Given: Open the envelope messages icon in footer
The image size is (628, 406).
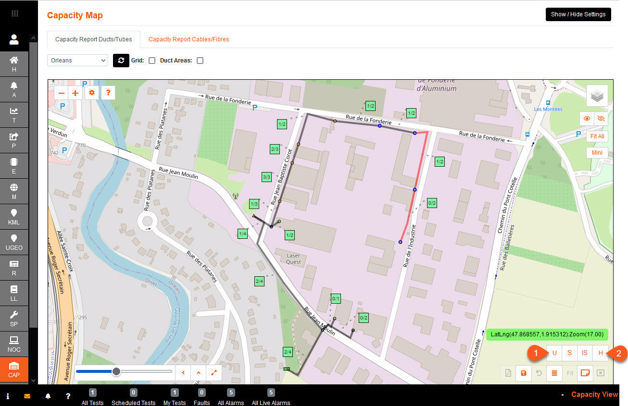Looking at the screenshot, I should (27, 396).
